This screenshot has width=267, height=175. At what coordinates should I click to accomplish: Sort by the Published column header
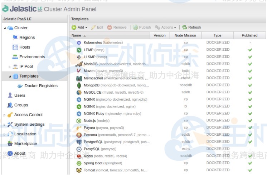(x=249, y=35)
